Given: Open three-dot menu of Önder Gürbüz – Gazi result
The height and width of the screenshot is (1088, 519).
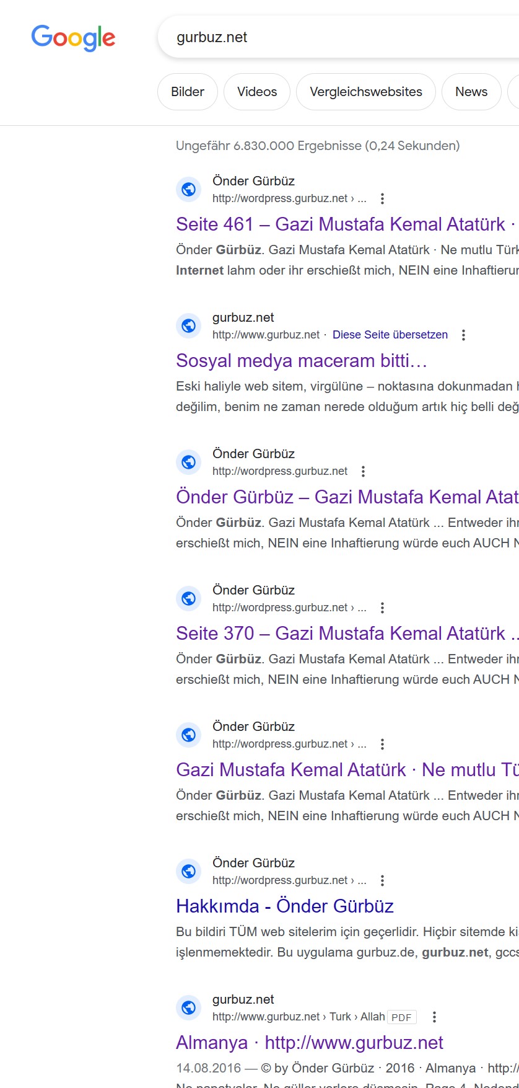Looking at the screenshot, I should coord(363,471).
